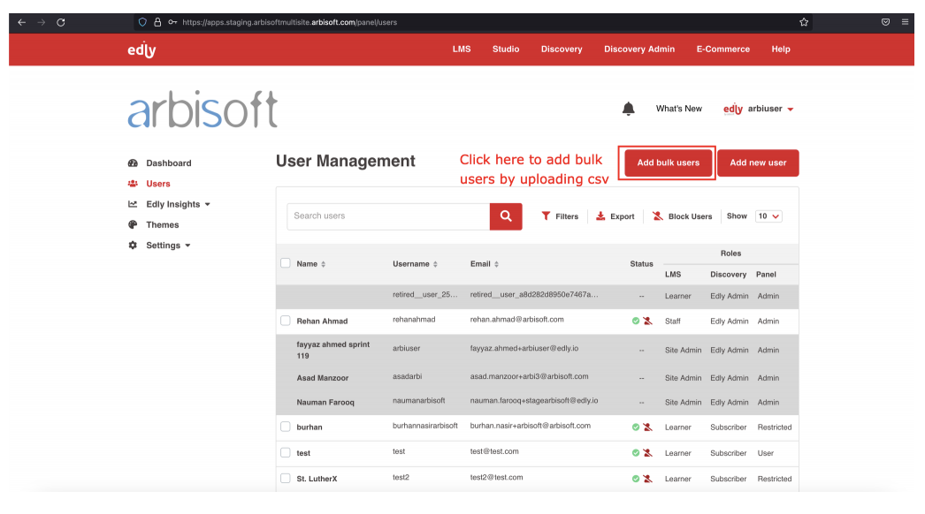Screen dimensions: 925x514
Task: Click the arbisoft logo
Action: (203, 109)
